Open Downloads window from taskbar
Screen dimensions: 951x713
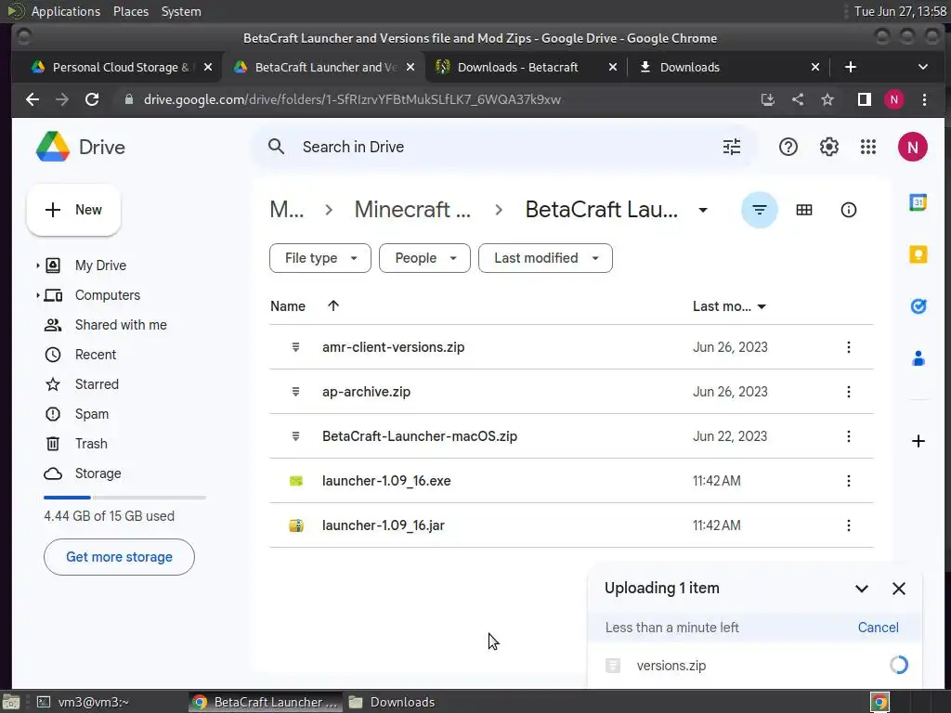[x=393, y=702]
